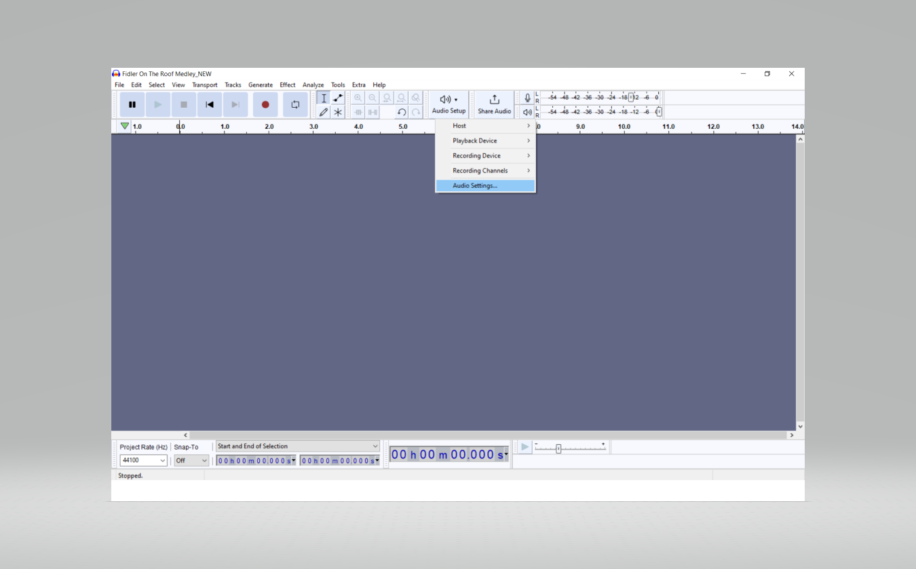
Task: Start playback with the Play button
Action: [x=158, y=104]
